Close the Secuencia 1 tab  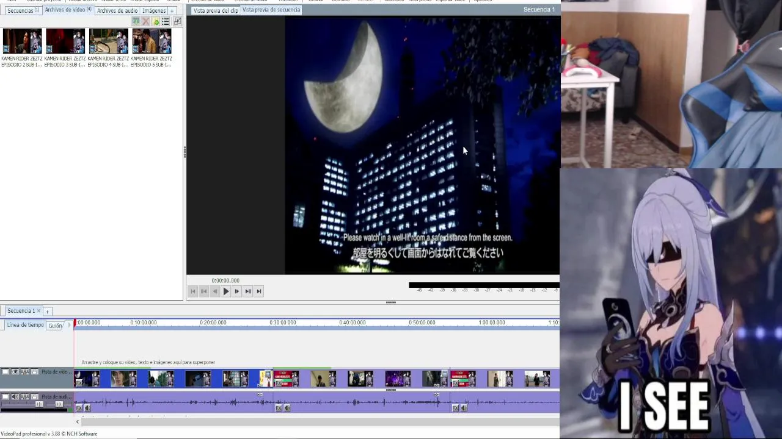click(38, 311)
